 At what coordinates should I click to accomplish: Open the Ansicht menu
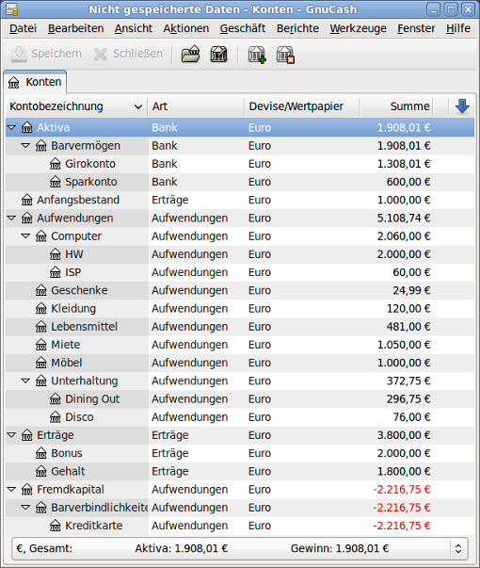[x=134, y=28]
